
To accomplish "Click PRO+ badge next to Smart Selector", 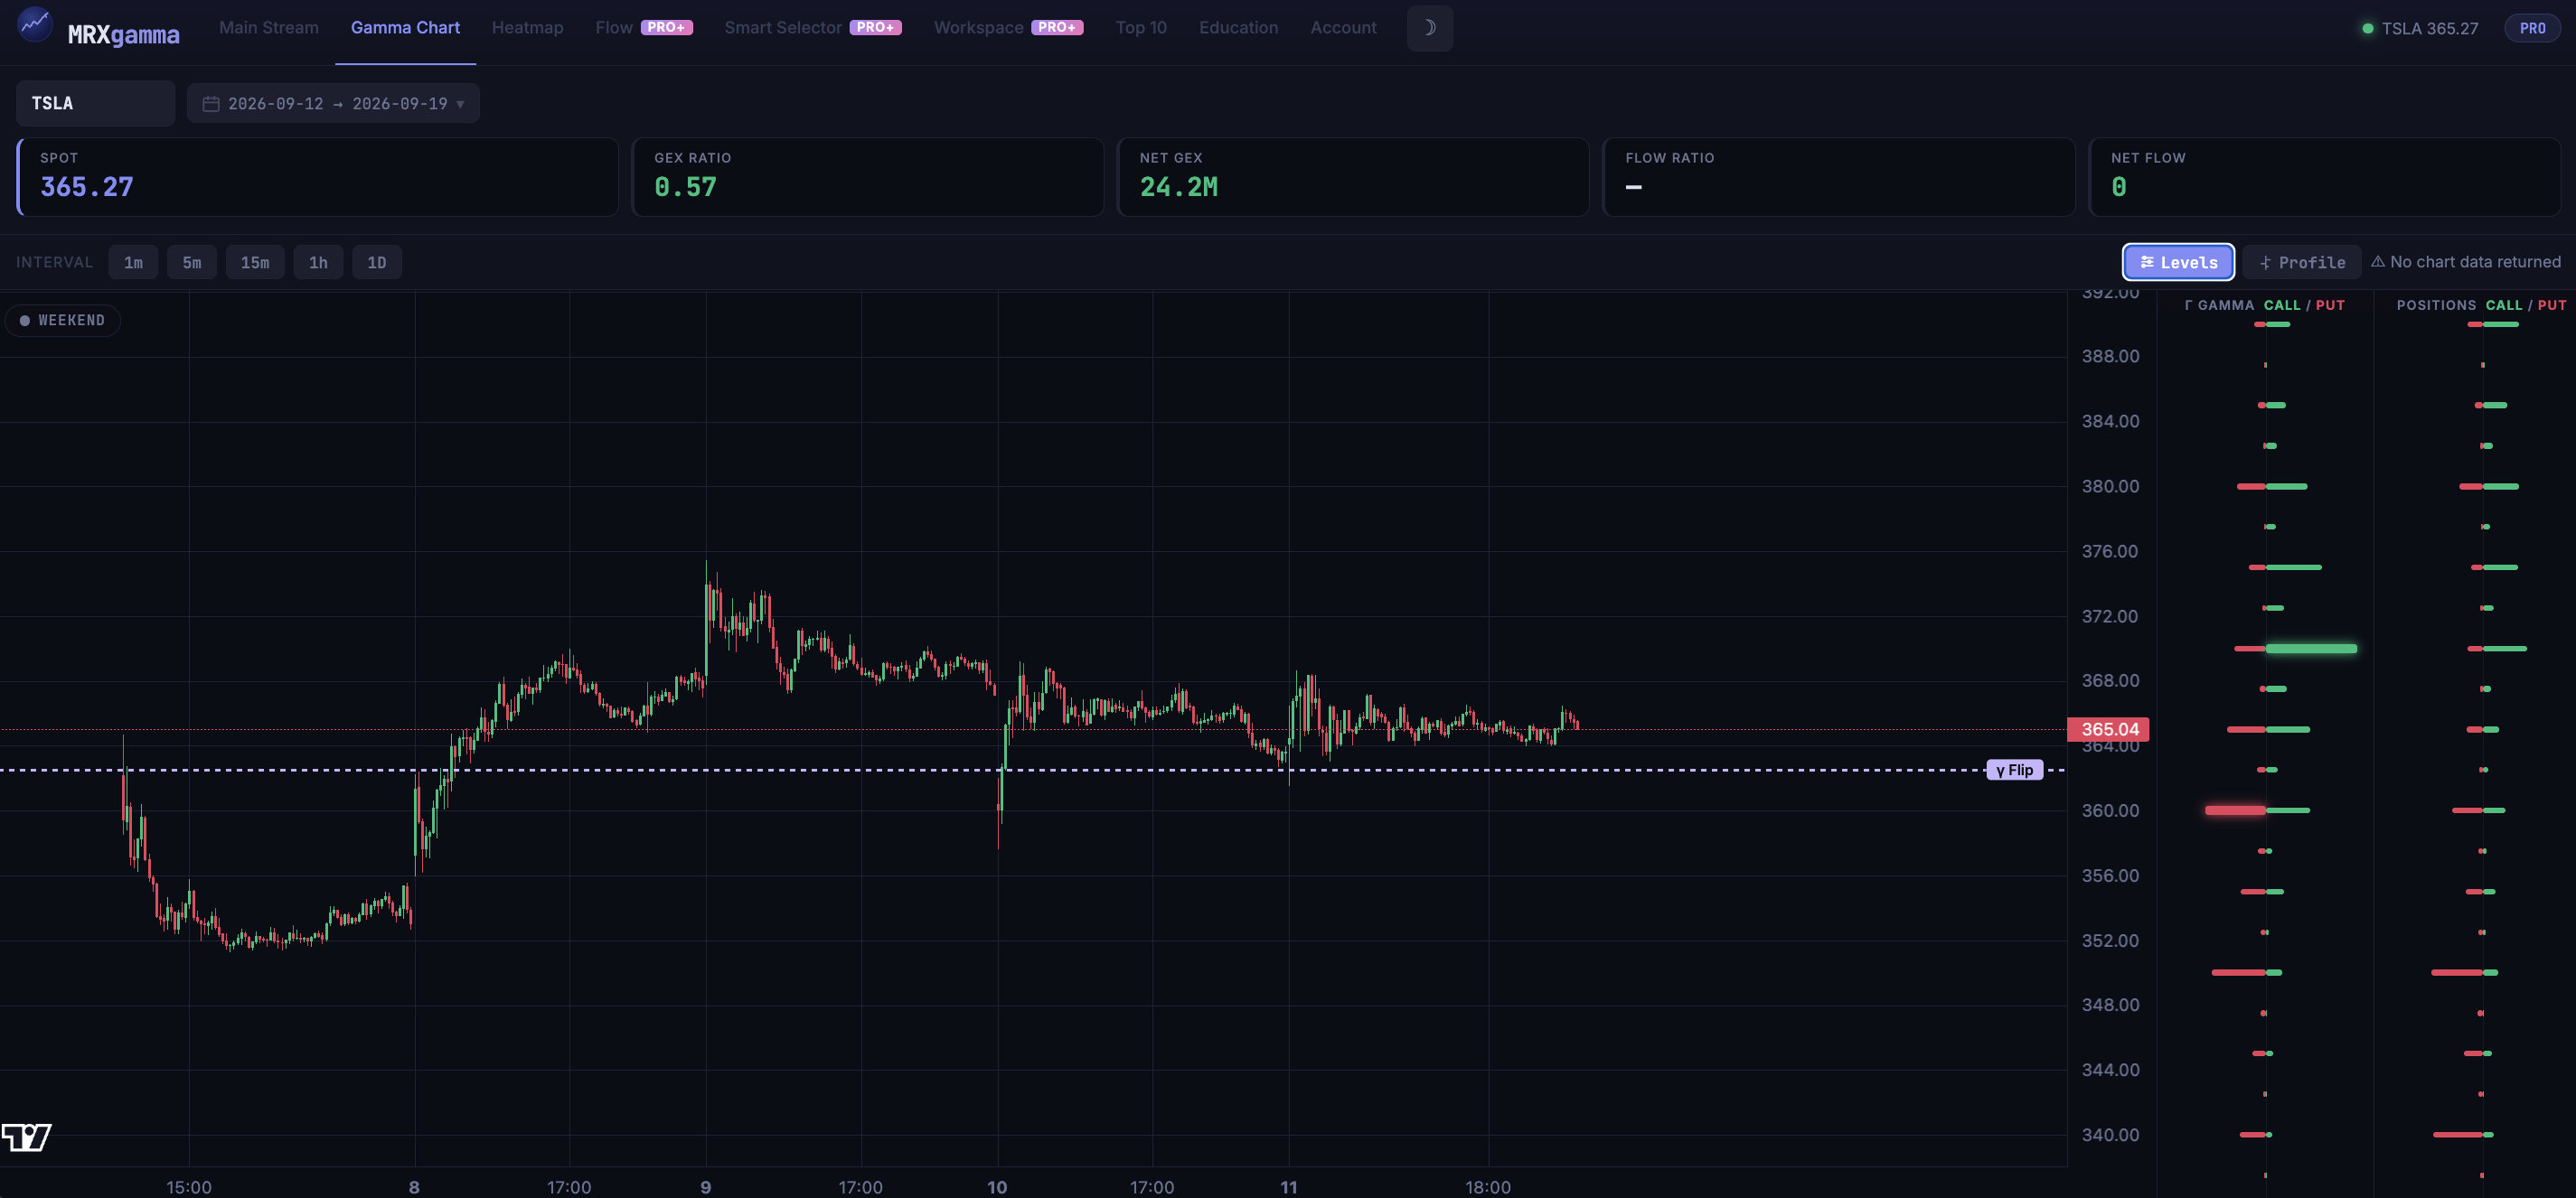I will (x=875, y=28).
